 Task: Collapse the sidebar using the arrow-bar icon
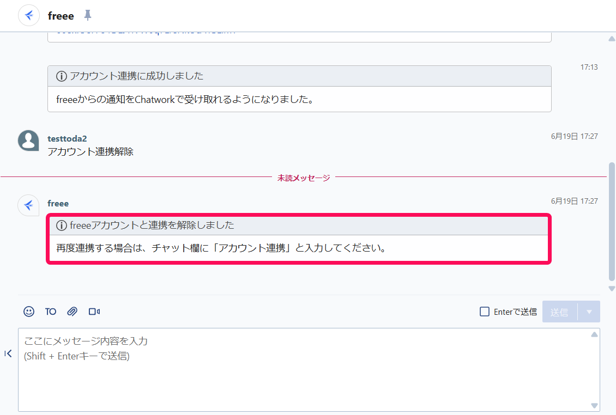8,353
